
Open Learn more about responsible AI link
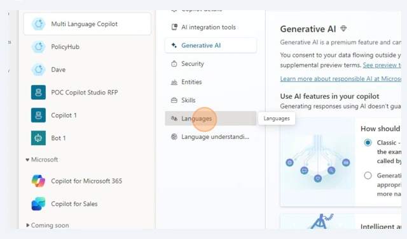coord(341,79)
